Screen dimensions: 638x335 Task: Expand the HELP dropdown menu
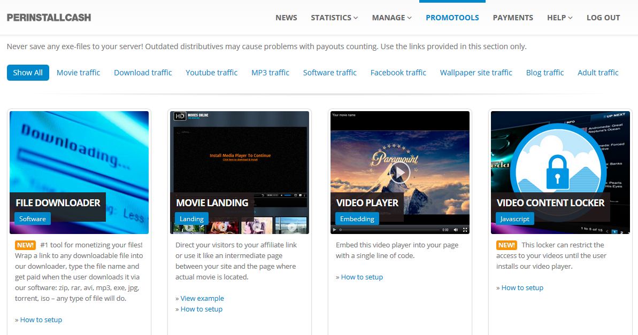coord(559,18)
